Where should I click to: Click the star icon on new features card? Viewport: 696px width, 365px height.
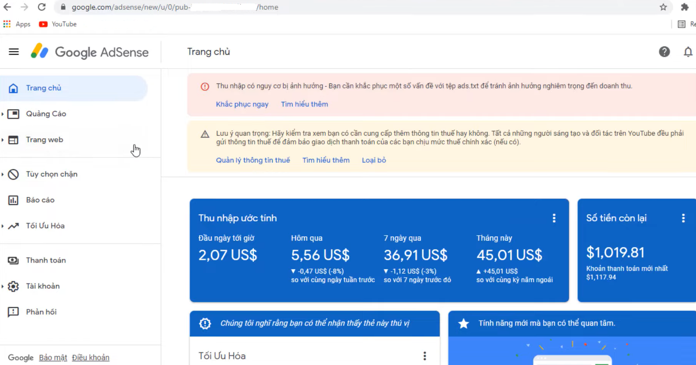pos(463,324)
